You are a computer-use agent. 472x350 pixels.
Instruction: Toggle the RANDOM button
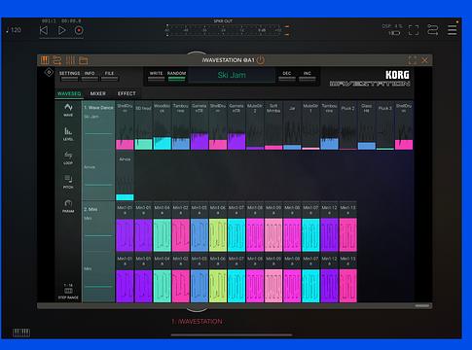[x=177, y=76]
